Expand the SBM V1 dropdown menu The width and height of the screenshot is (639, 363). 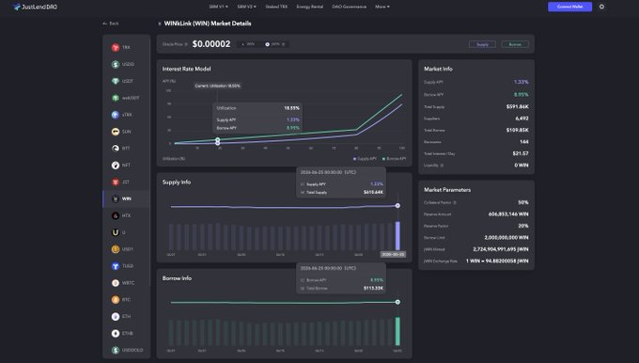pyautogui.click(x=218, y=7)
